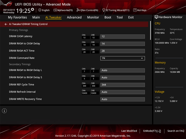The width and height of the screenshot is (186, 139).
Task: Click the 19:25 clock display
Action: (23, 11)
